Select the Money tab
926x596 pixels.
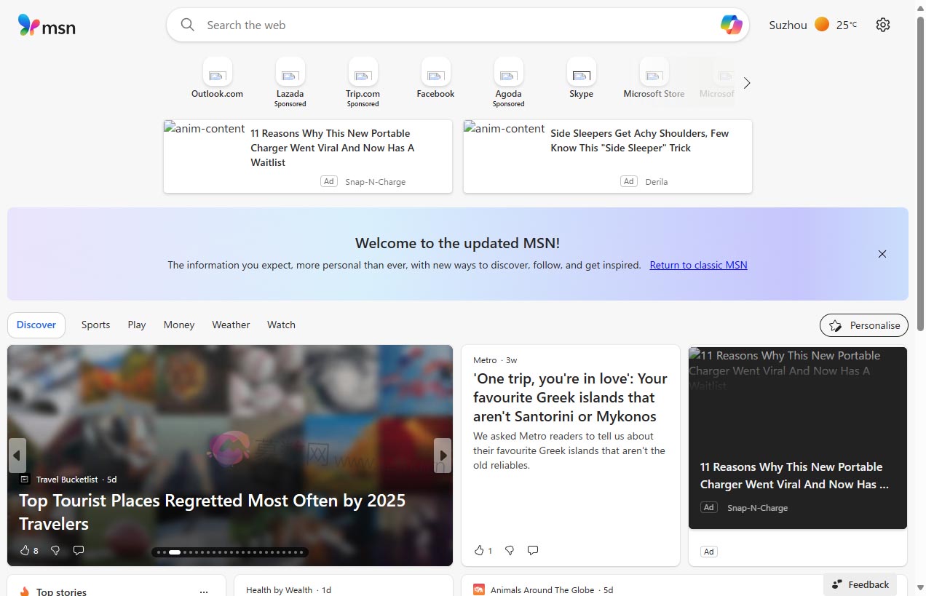click(178, 325)
